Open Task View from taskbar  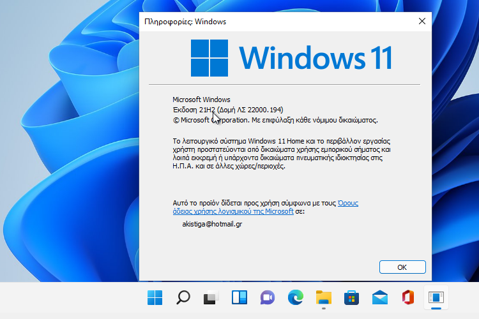[x=211, y=297]
